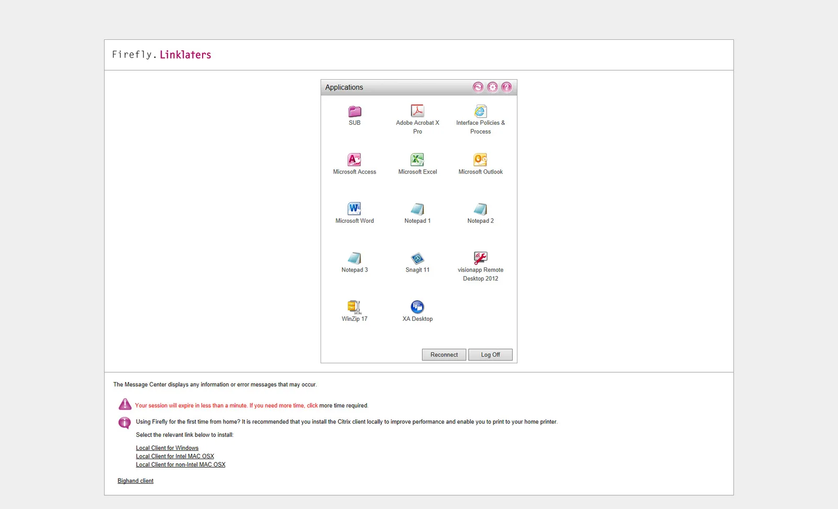Launch Microsoft Excel
The height and width of the screenshot is (509, 838).
(417, 164)
